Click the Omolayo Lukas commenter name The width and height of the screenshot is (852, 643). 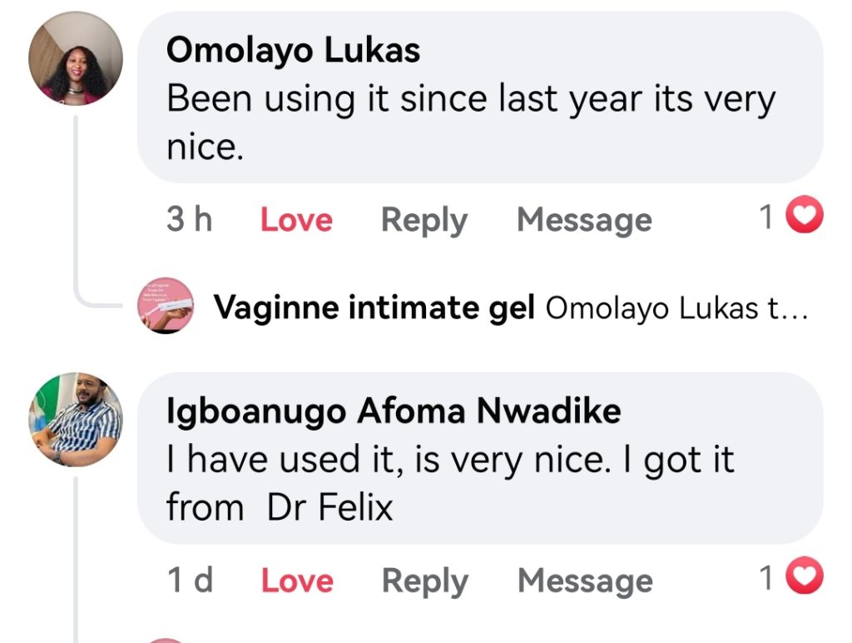[293, 50]
